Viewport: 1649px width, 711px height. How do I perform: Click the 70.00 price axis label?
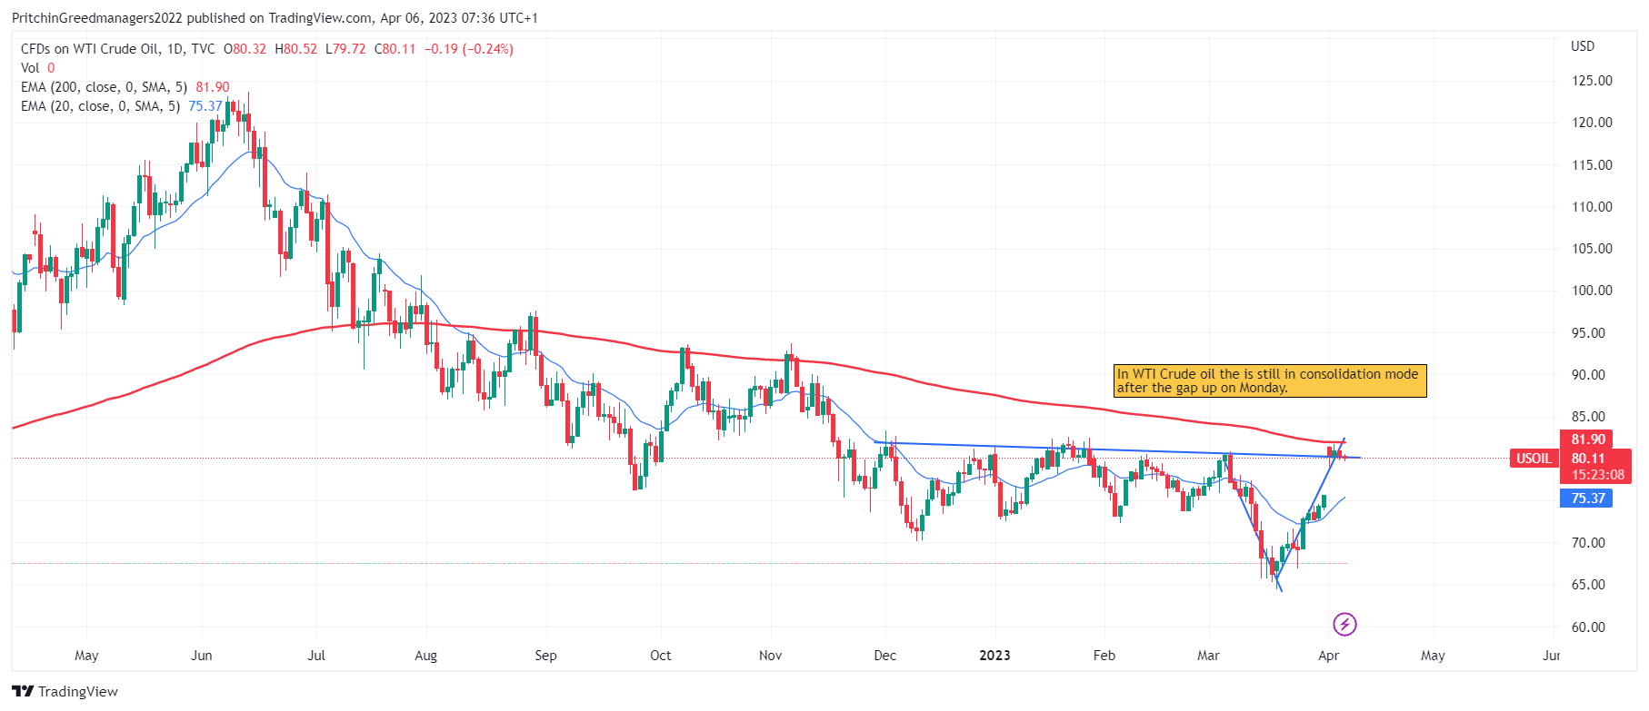[x=1588, y=543]
